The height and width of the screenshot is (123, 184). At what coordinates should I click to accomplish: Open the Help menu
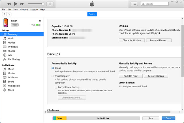(x=42, y=10)
